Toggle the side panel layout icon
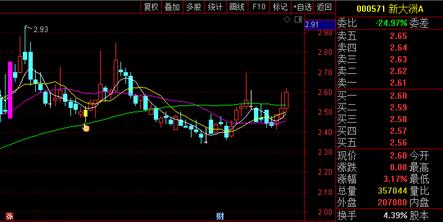 (x=298, y=20)
